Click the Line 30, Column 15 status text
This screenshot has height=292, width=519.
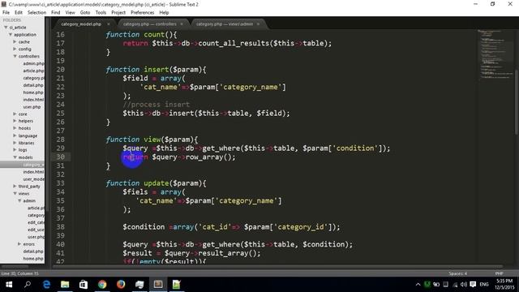tap(19, 273)
